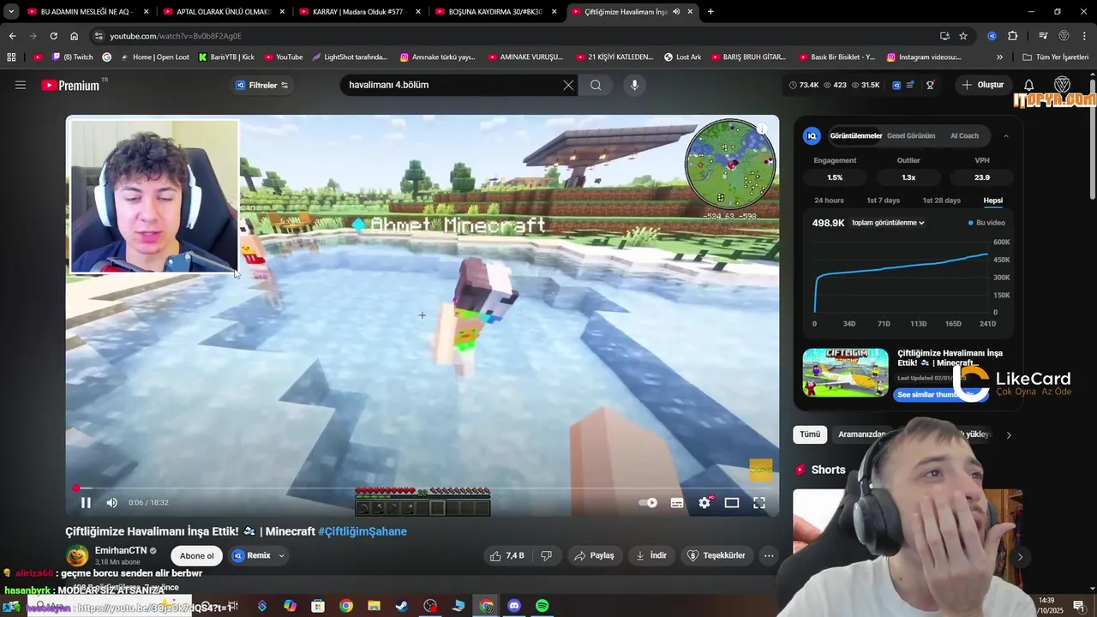Click the search box with havalimanı 4.bölüm
This screenshot has height=617, width=1097.
tap(450, 85)
